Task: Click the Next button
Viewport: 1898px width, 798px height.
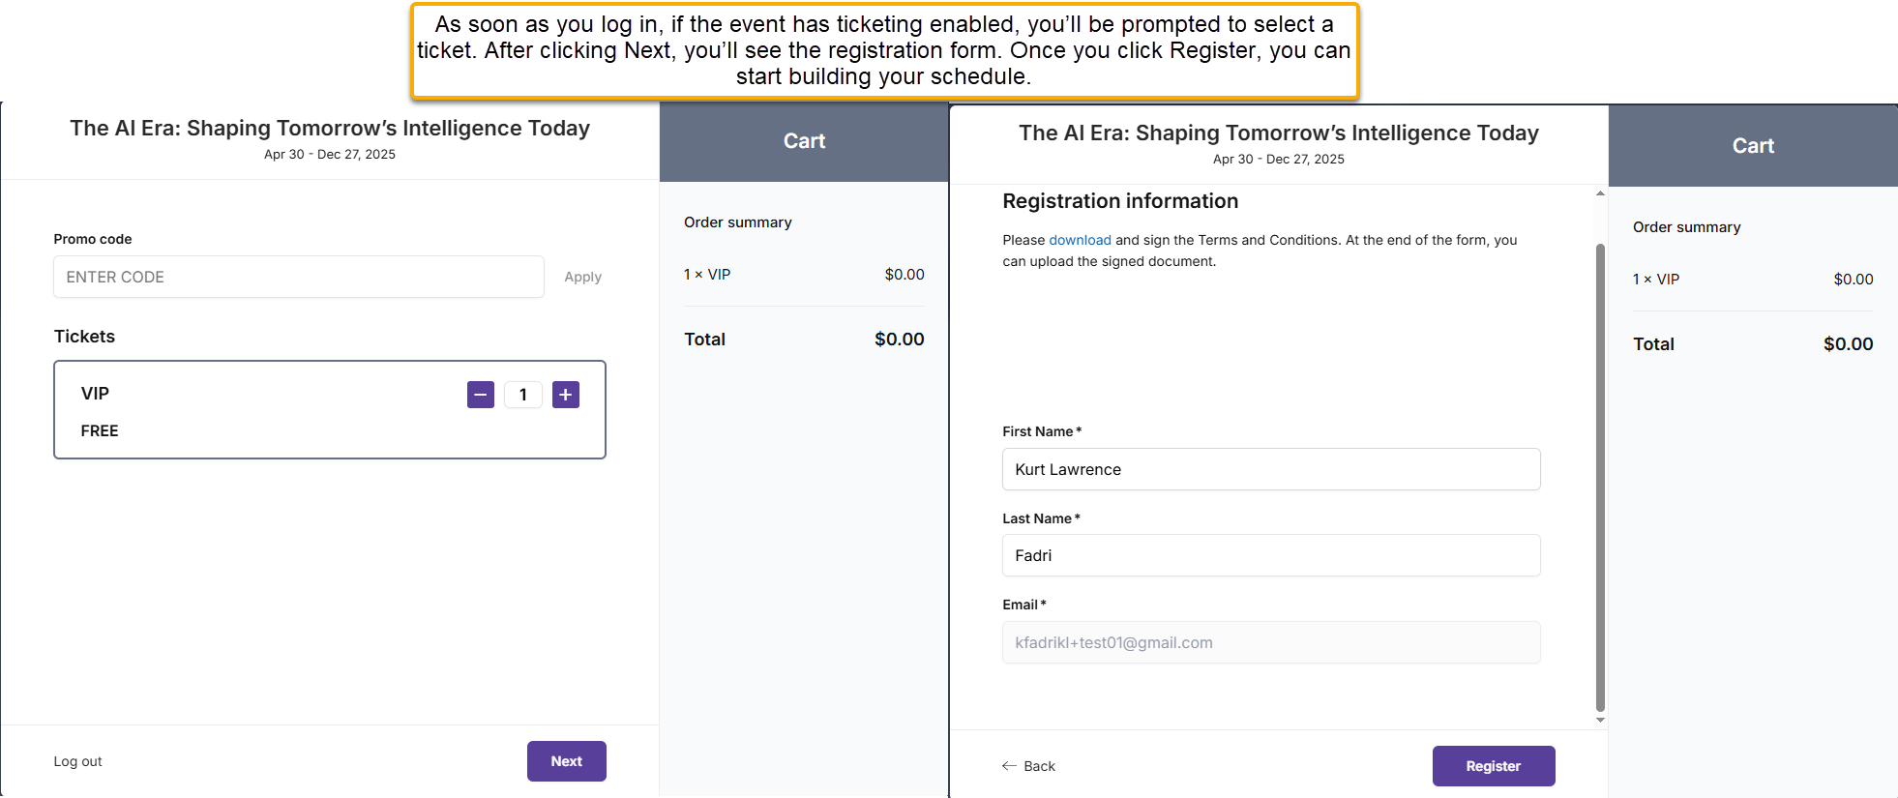Action: click(567, 761)
